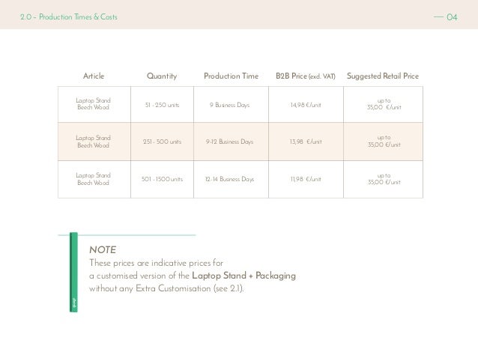Select the '251 - 500 units' cell

pyautogui.click(x=162, y=142)
